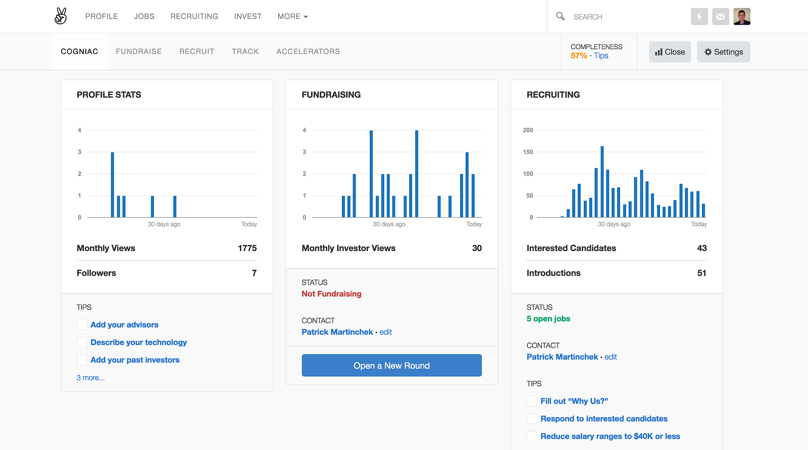Click the Close button with bar-chart icon
This screenshot has height=450, width=808.
click(670, 52)
